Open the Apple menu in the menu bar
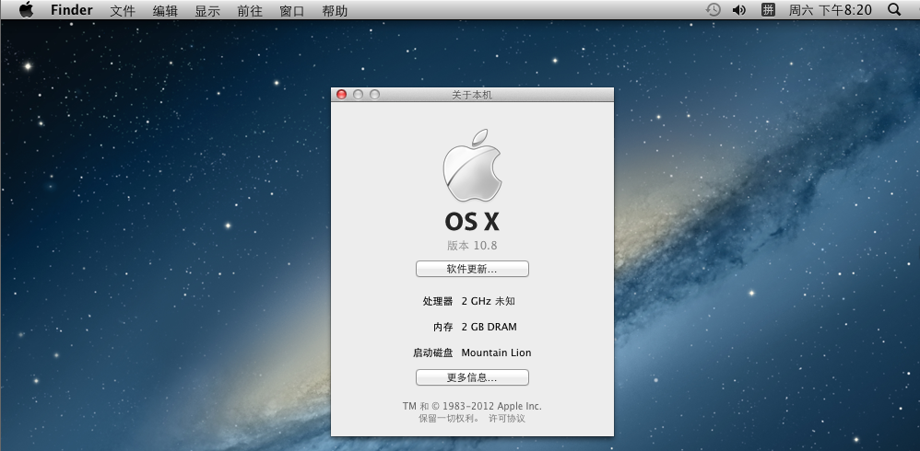Screen dimensions: 920x451 pyautogui.click(x=26, y=10)
